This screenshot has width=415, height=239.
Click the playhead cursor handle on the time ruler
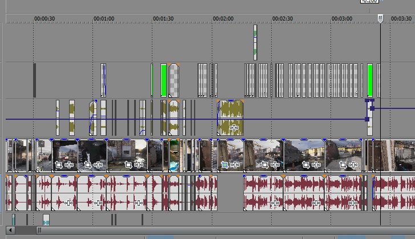tap(380, 18)
